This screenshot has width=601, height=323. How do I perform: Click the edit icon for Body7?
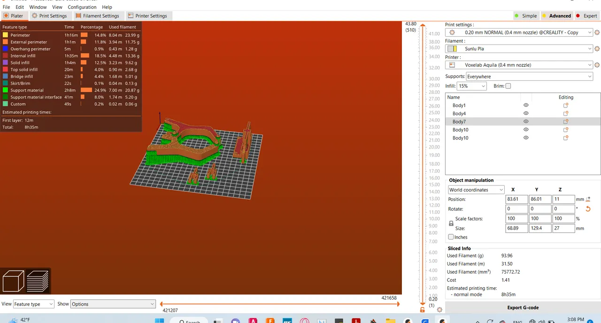pyautogui.click(x=566, y=122)
